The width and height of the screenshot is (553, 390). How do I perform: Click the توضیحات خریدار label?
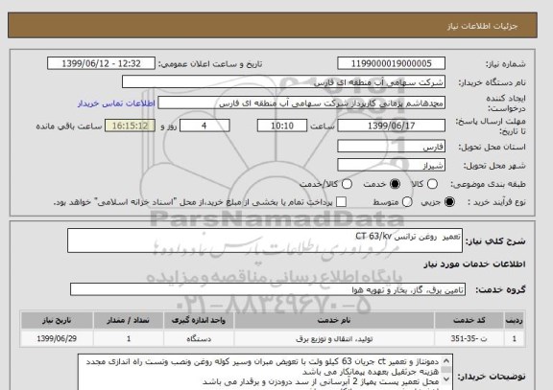coord(492,377)
